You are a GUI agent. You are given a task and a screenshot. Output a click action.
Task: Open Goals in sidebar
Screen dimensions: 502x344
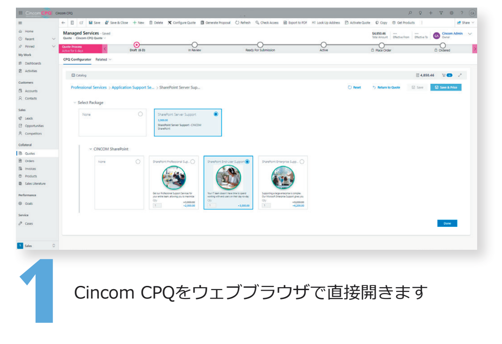click(29, 203)
